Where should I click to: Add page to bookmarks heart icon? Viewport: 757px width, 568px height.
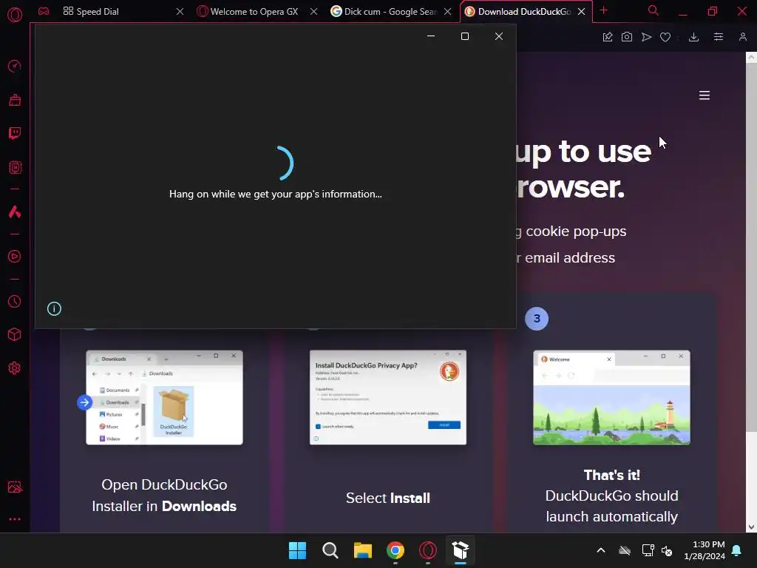click(x=665, y=37)
